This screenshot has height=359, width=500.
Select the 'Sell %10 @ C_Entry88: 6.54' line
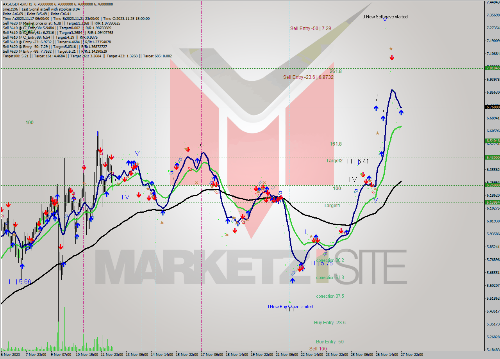[50, 37]
